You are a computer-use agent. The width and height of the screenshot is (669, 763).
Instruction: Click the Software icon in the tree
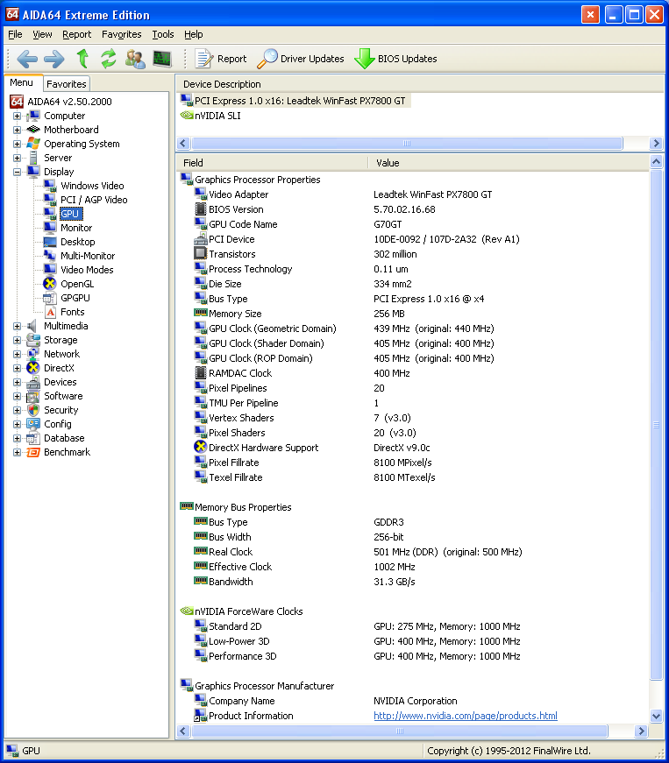(33, 396)
